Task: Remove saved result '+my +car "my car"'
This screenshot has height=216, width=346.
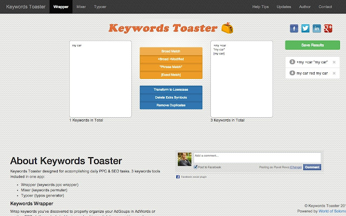Action: 334,62
